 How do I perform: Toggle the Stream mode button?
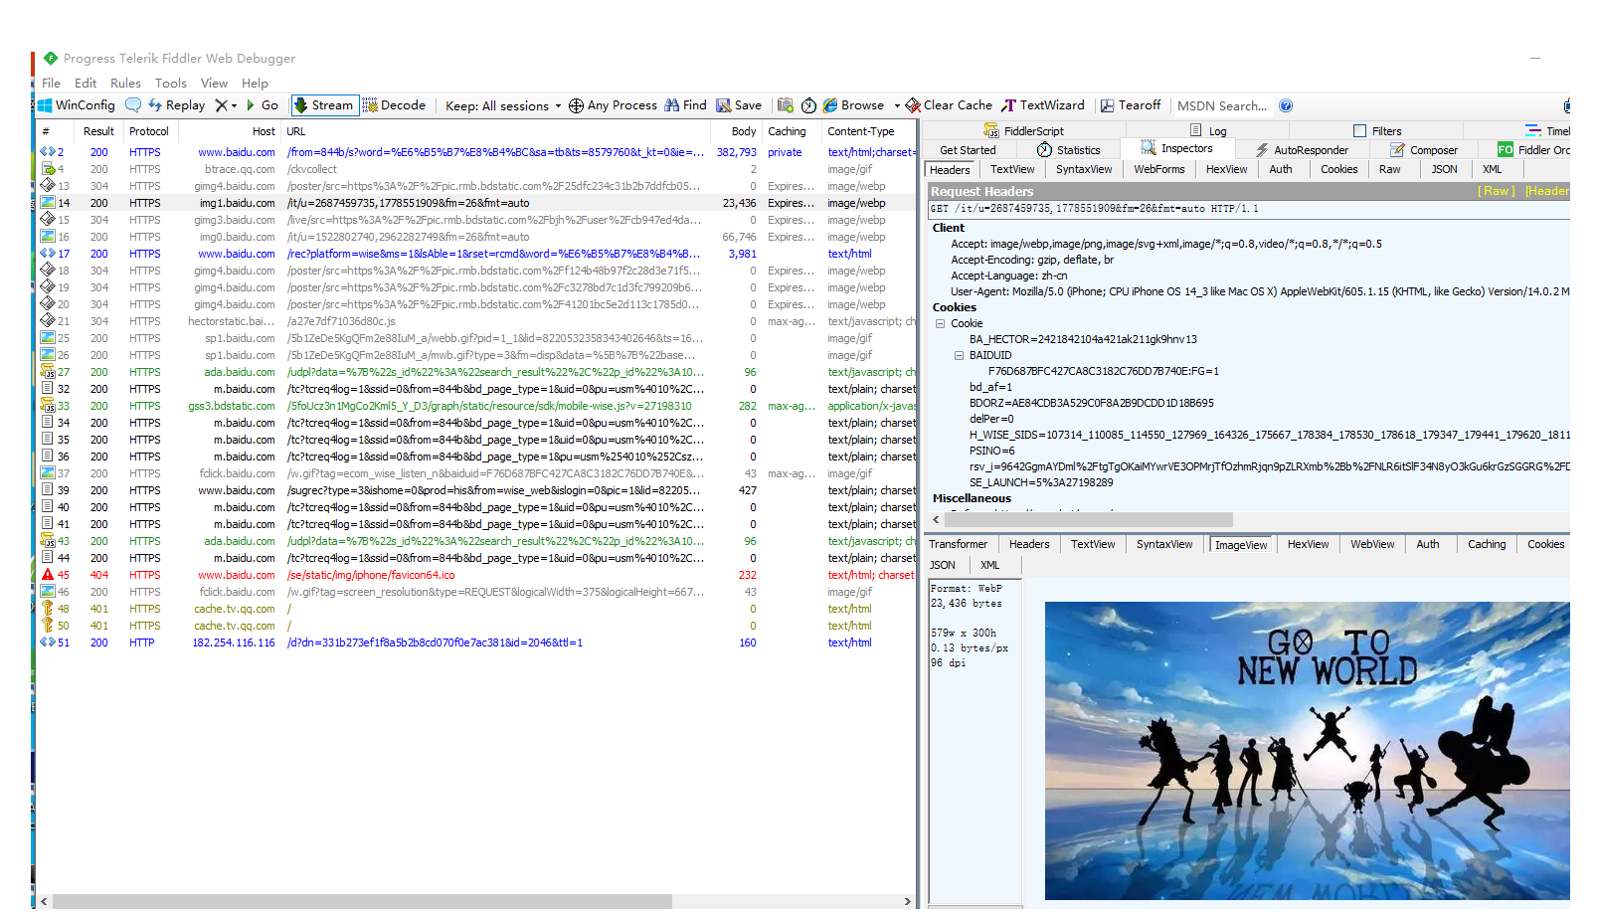(323, 105)
